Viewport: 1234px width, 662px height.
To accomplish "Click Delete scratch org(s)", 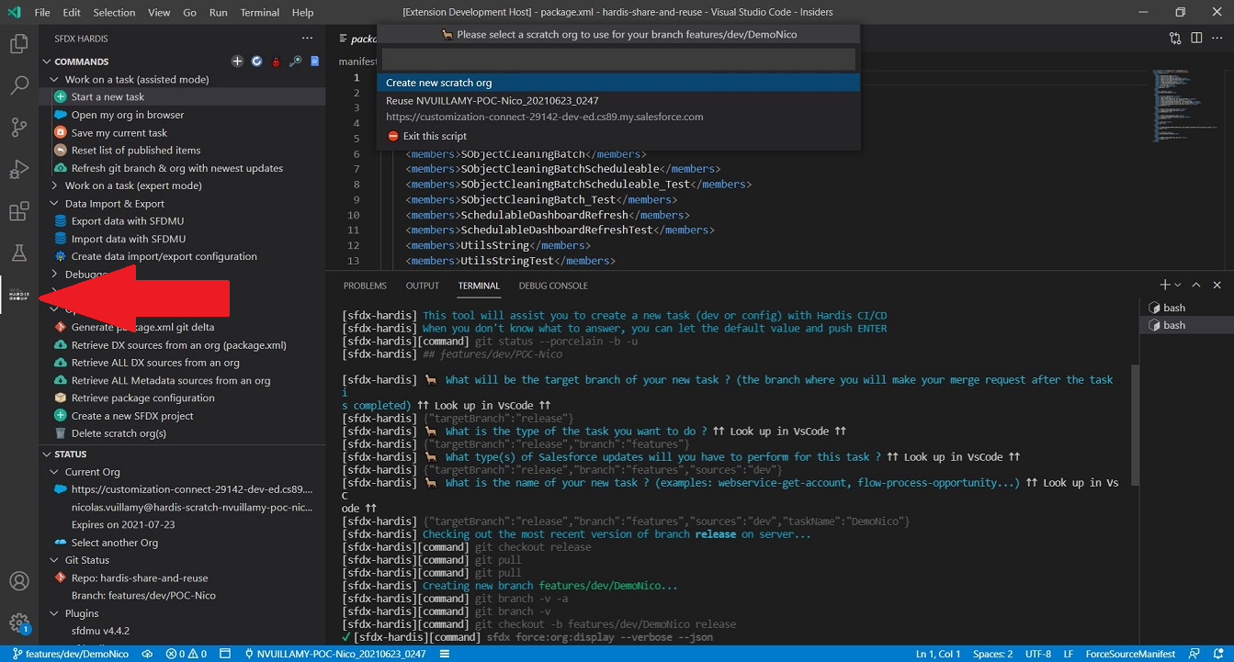I will pos(119,433).
